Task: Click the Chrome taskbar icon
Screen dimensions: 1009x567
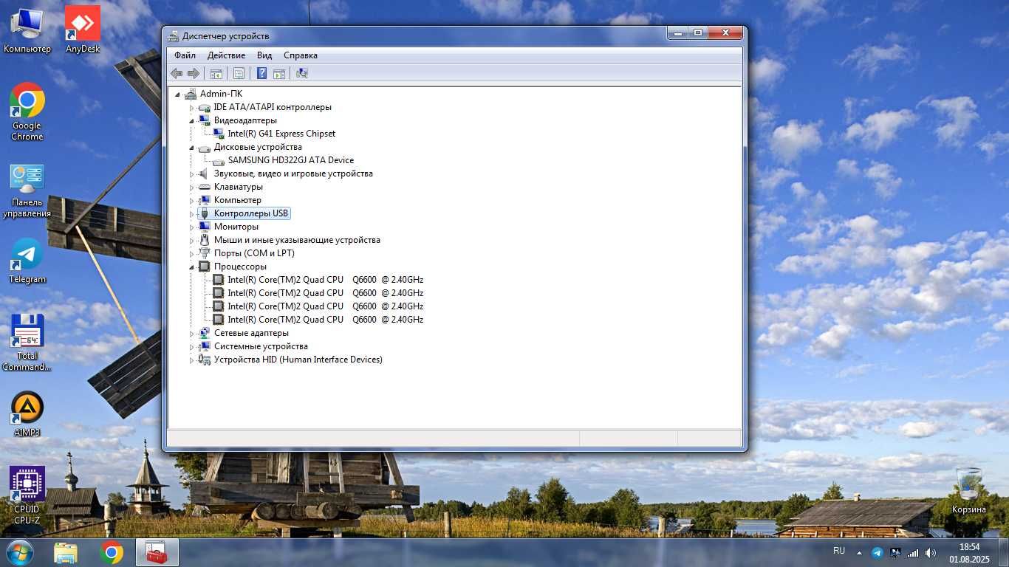Action: (112, 552)
